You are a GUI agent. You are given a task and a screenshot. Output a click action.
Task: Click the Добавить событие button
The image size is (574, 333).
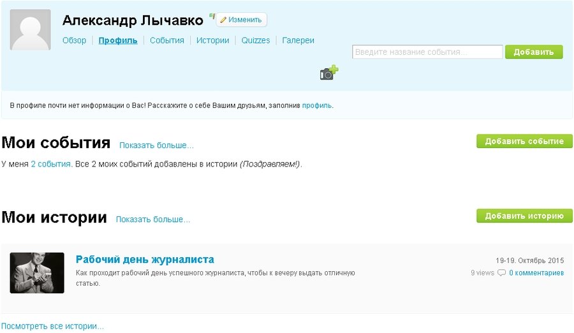pyautogui.click(x=524, y=142)
